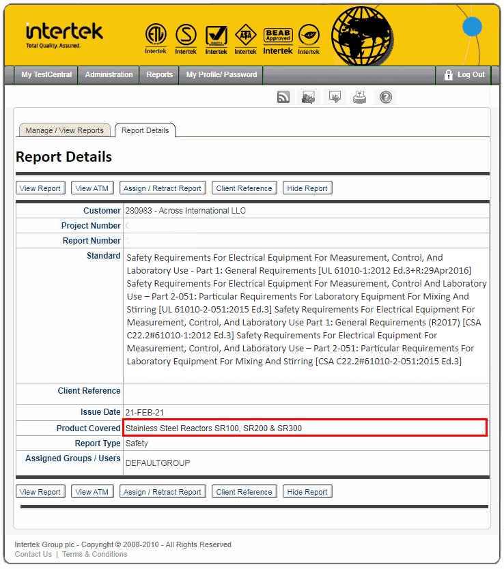Click the forward mail arrow icon
The image size is (504, 569).
pyautogui.click(x=335, y=98)
